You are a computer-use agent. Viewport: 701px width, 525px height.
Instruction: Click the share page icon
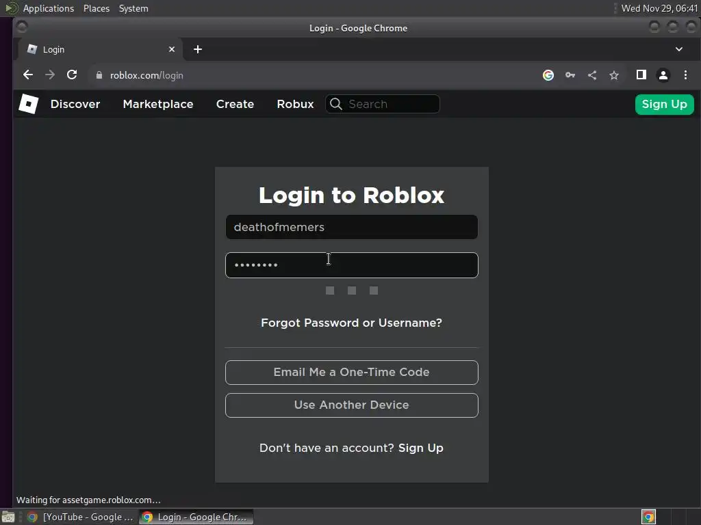[592, 75]
